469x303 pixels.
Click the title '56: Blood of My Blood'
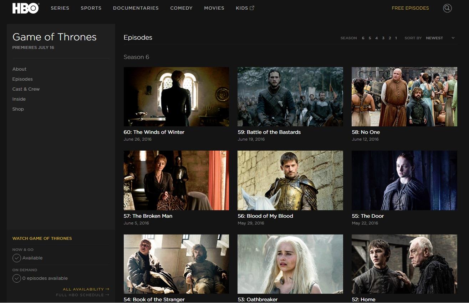[265, 216]
